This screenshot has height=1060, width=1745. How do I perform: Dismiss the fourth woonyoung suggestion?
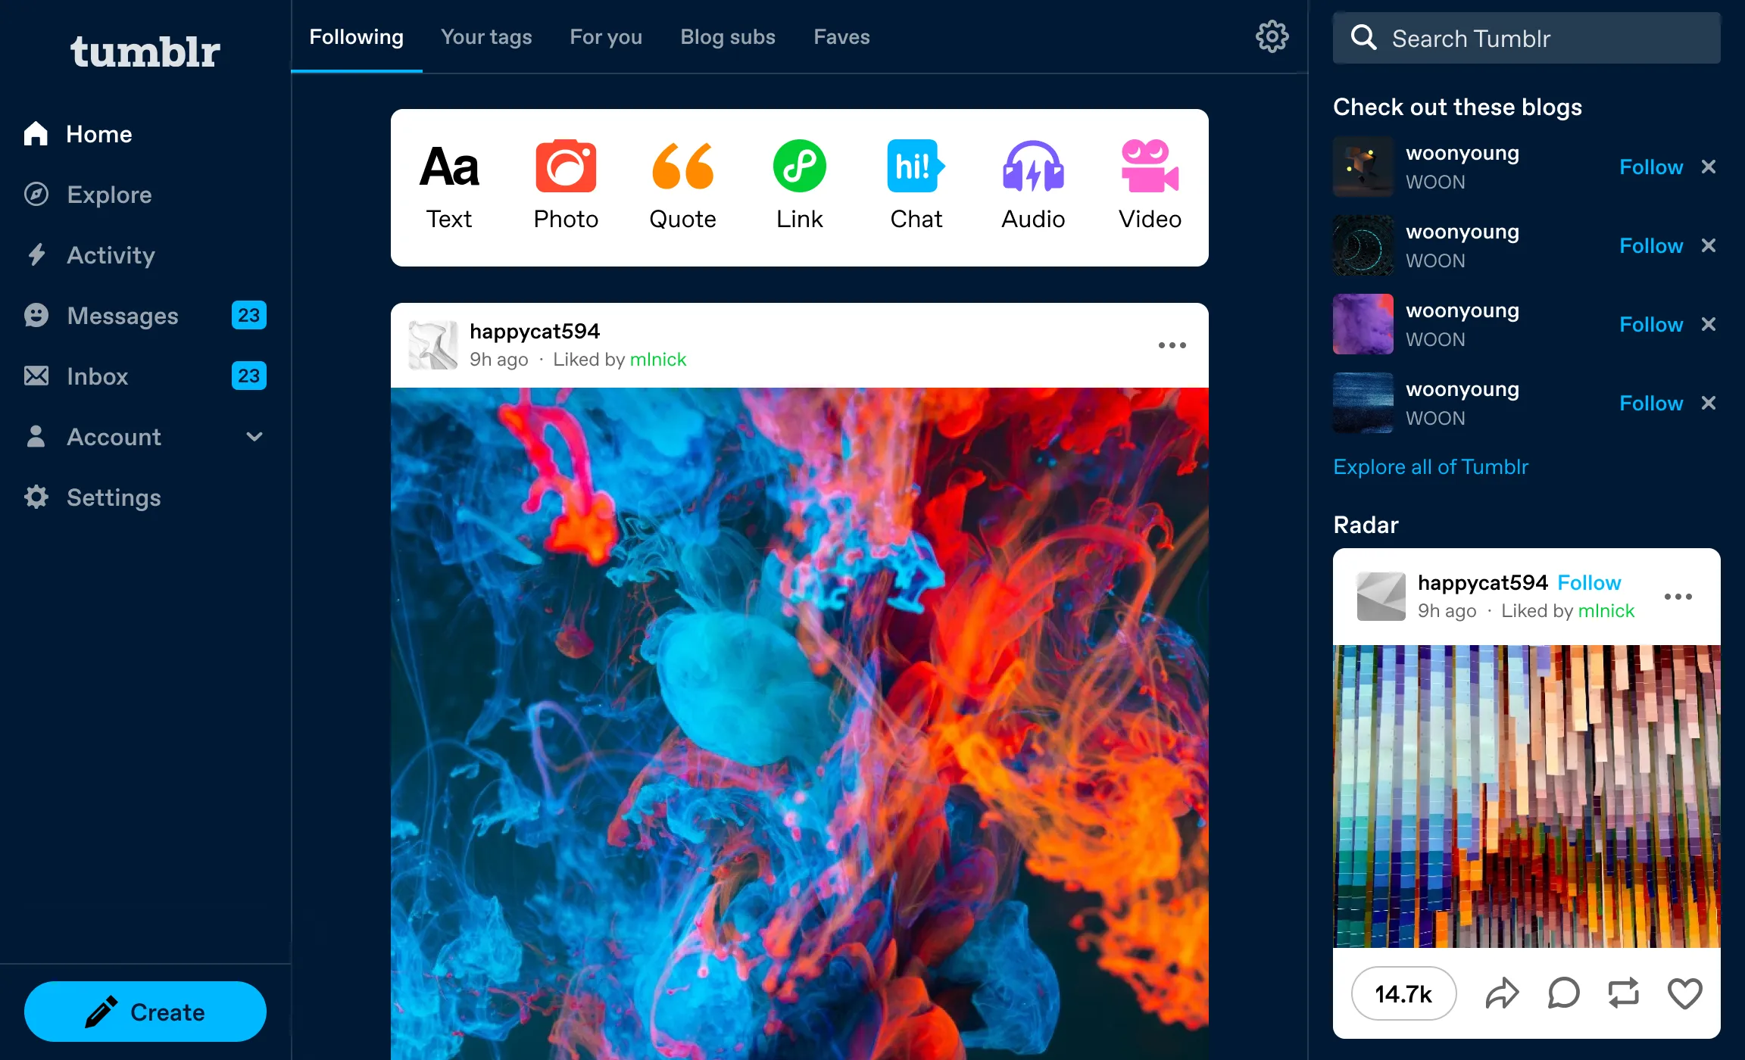click(x=1709, y=403)
